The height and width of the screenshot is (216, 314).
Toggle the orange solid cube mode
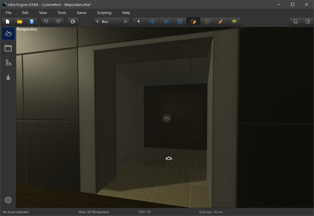193,21
